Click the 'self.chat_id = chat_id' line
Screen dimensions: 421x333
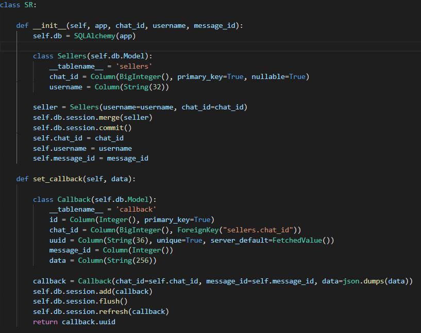pyautogui.click(x=78, y=138)
